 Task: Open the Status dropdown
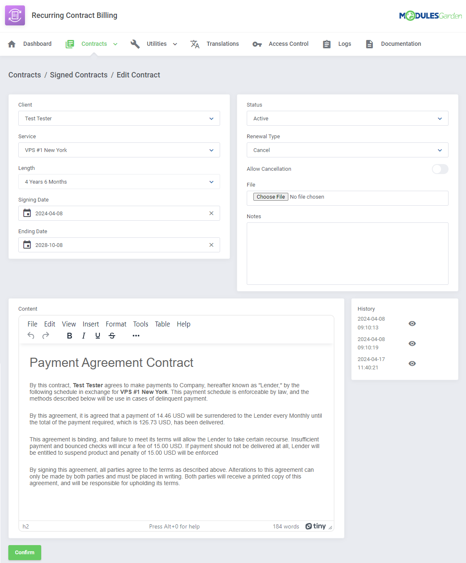[x=347, y=118]
